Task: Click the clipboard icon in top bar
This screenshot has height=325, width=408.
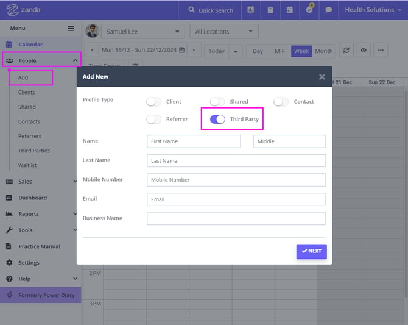Action: pyautogui.click(x=270, y=10)
